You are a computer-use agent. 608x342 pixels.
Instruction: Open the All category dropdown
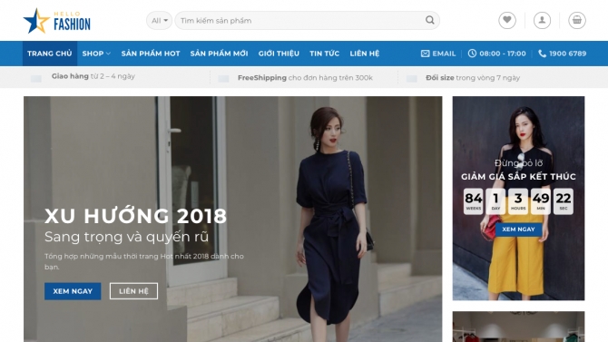coord(160,21)
